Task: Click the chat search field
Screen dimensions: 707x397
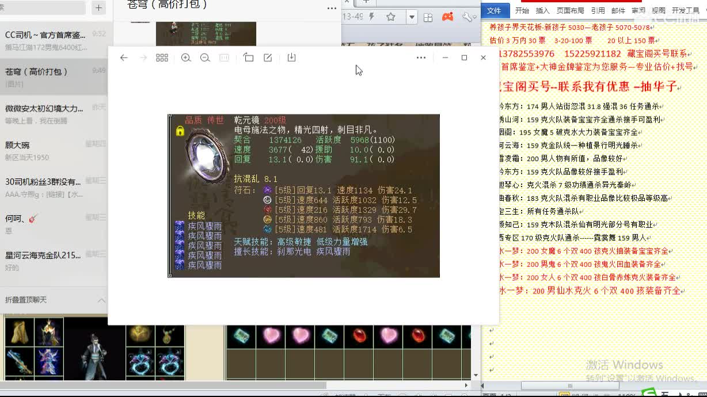Action: tap(43, 7)
